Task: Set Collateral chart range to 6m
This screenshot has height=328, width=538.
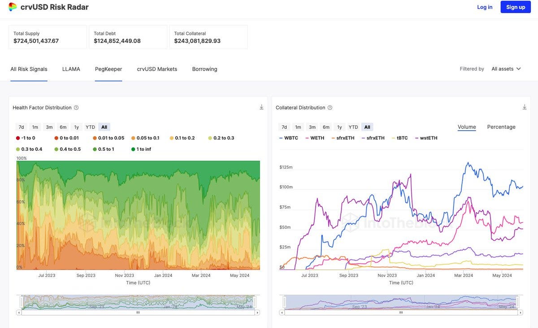Action: point(326,127)
